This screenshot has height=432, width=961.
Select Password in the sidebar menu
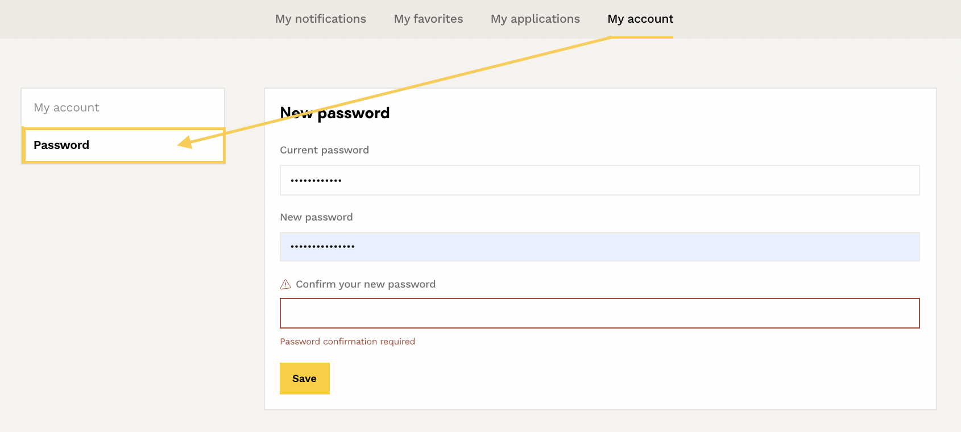click(x=61, y=145)
